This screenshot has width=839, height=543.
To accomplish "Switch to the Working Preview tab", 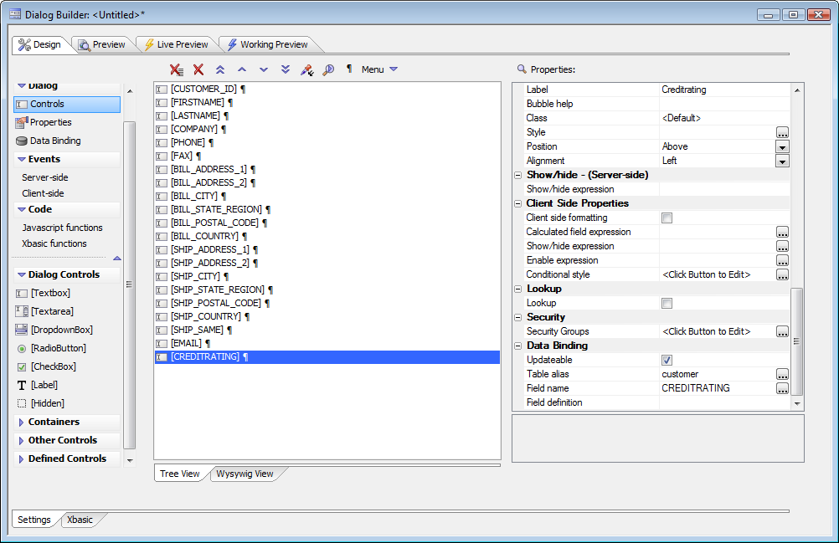I will tap(268, 45).
